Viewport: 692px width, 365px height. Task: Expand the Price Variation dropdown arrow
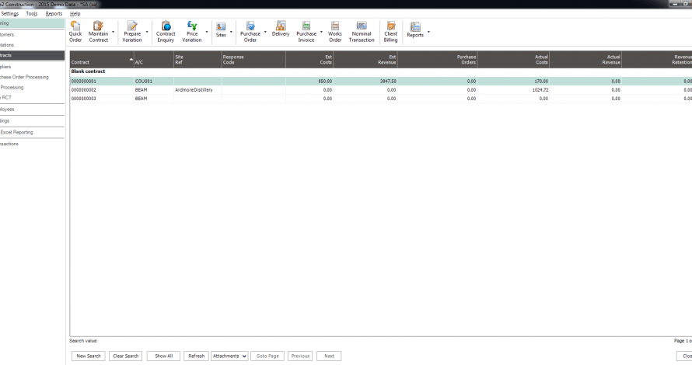pos(207,32)
